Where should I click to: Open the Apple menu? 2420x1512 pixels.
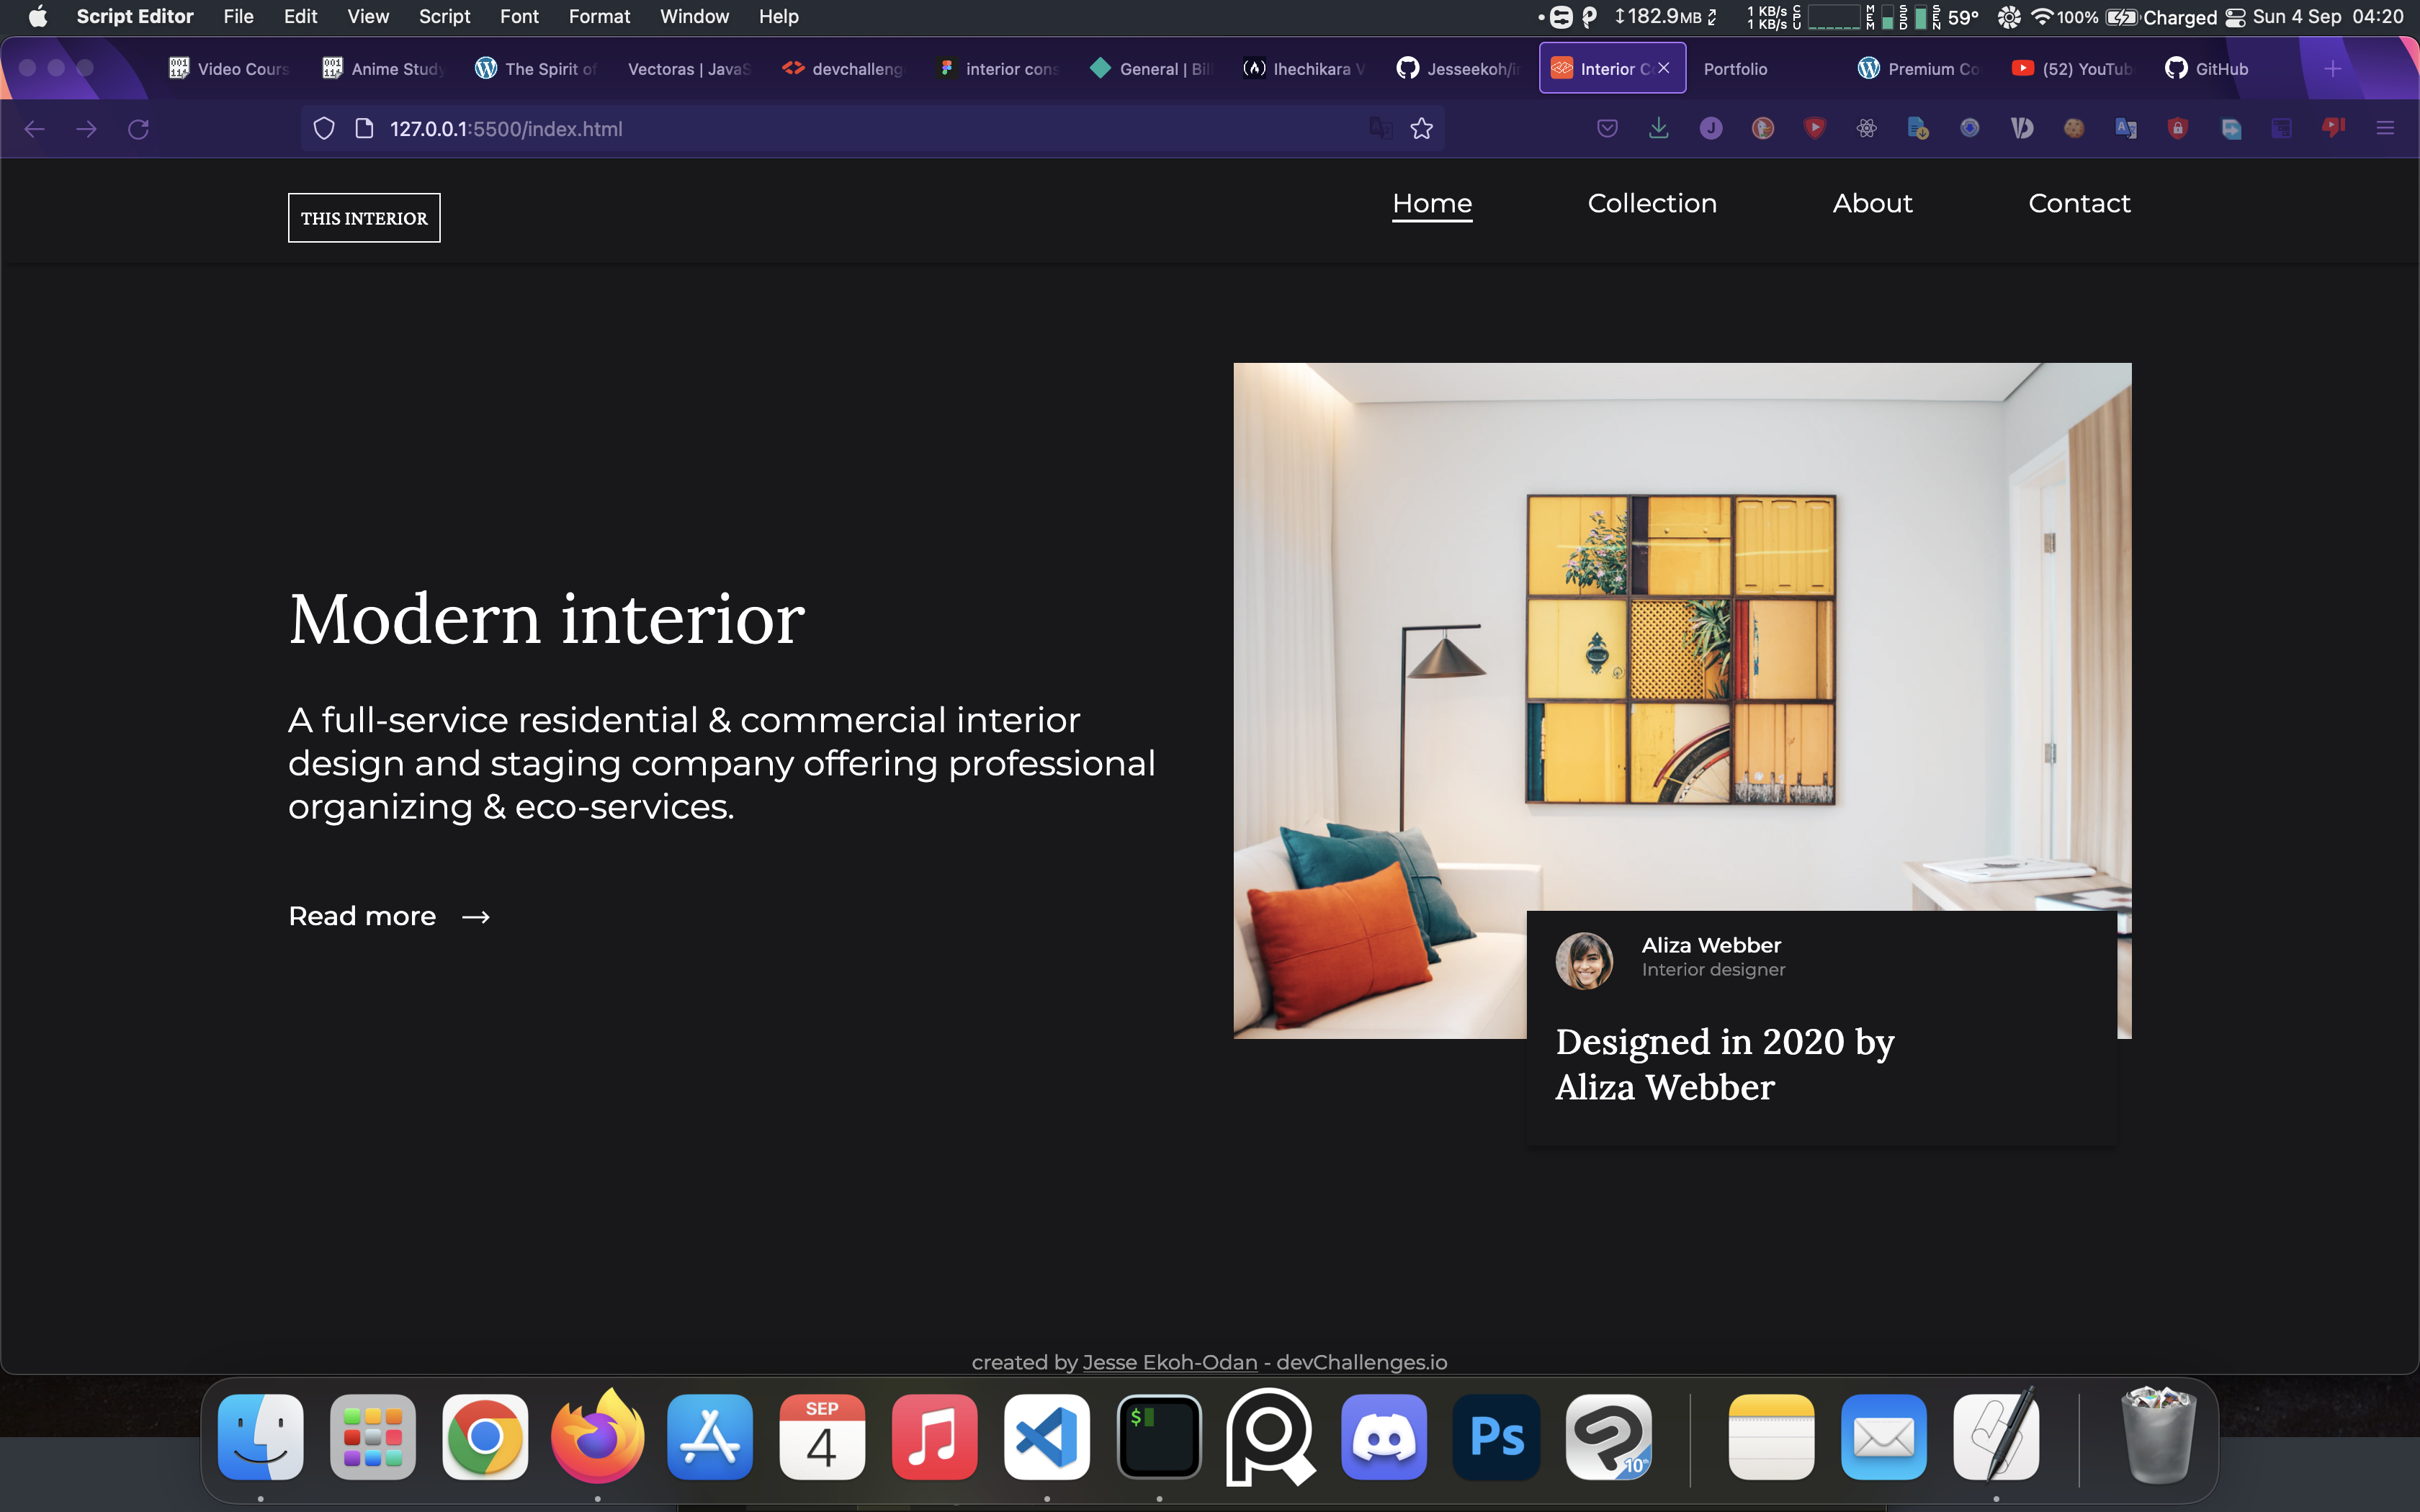[38, 17]
